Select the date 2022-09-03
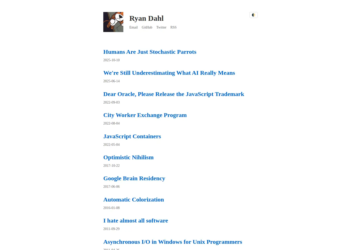Screen dimensions: 361x250 click(112, 102)
